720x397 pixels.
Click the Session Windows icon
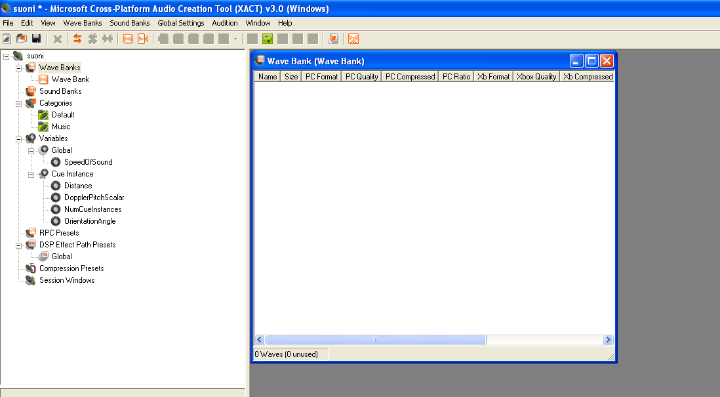coord(31,280)
